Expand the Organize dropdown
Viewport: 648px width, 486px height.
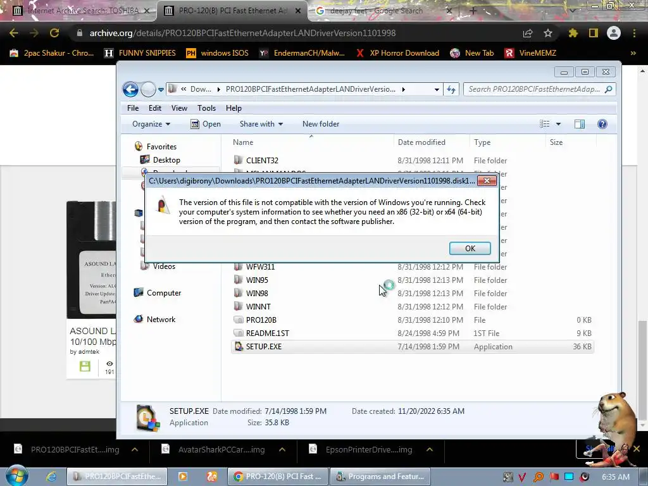coord(151,124)
